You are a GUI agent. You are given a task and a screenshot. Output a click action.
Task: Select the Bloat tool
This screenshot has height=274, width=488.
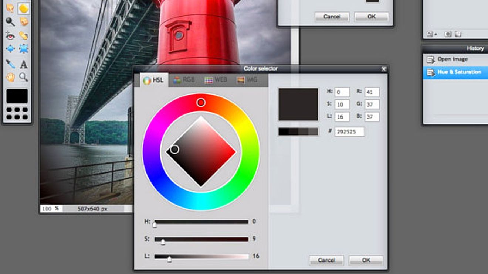(10, 49)
